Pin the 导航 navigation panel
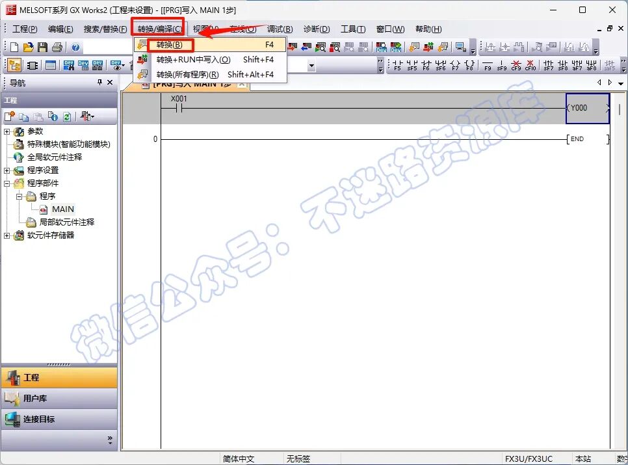628x465 pixels. point(99,82)
